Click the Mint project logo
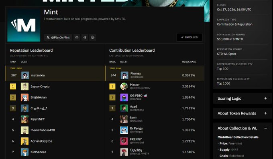This screenshot has height=159, width=273. [x=24, y=25]
